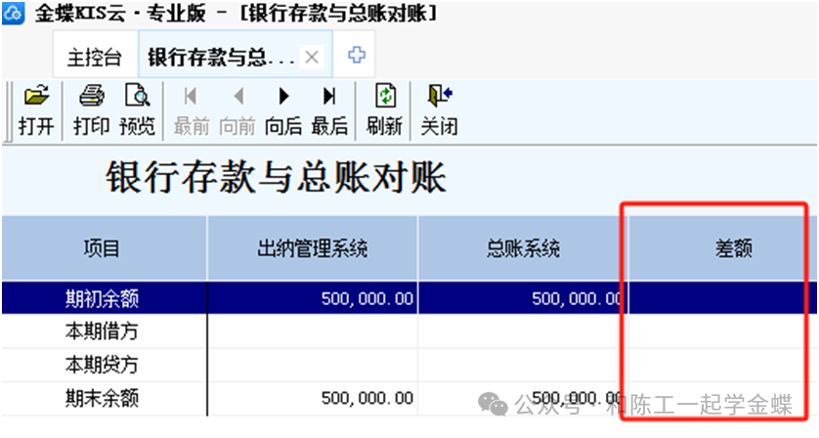Click the Kingdee KIS cloud app icon
The image size is (819, 438).
click(14, 14)
